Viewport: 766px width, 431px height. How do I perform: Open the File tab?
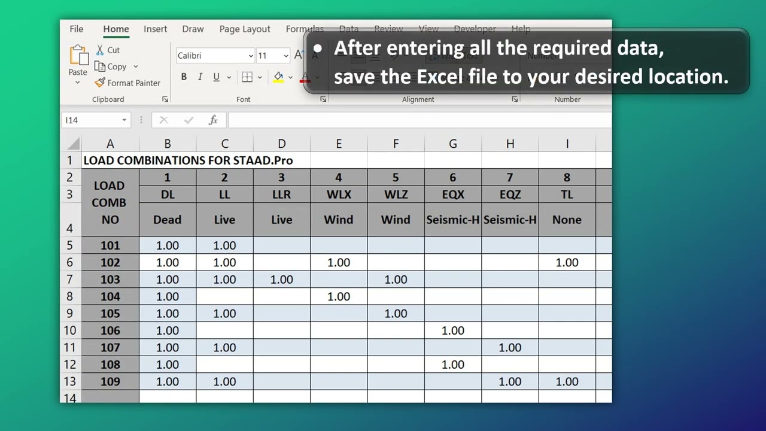tap(77, 29)
